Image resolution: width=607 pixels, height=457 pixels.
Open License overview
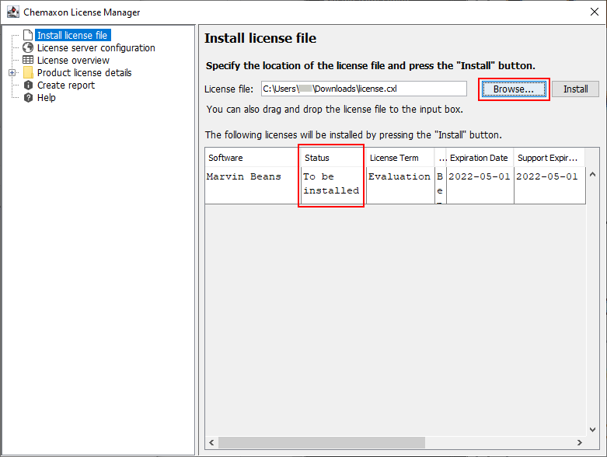73,61
